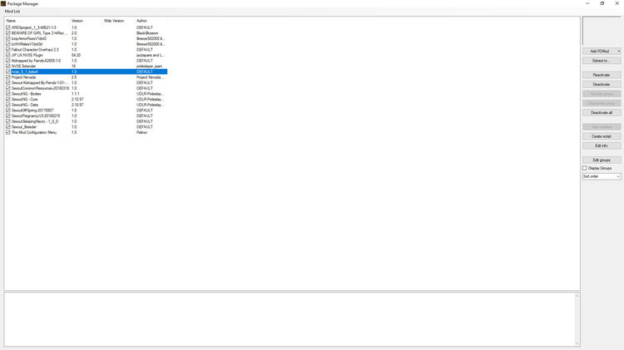Click the Package Manager title bar app icon

(x=3, y=3)
